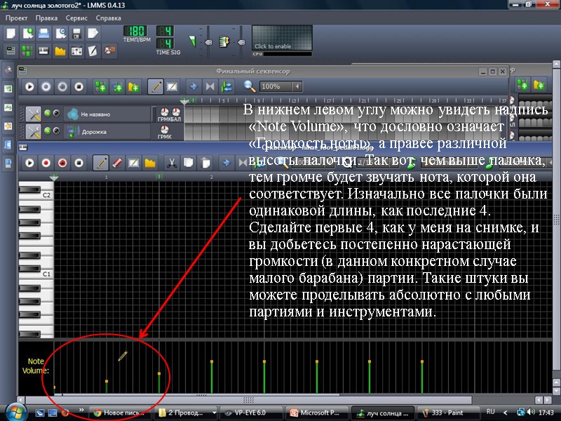Click the zoom magnifier in the Song Editor
Viewport: 561px width, 421px height.
tap(250, 85)
